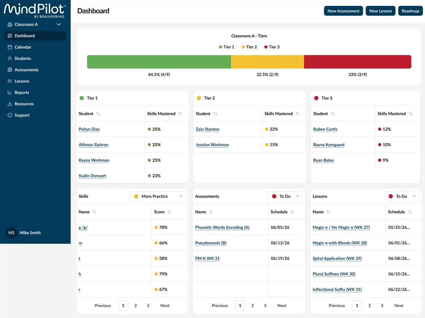Sort Tier 2 table by Student
425x318 pixels.
click(x=215, y=114)
